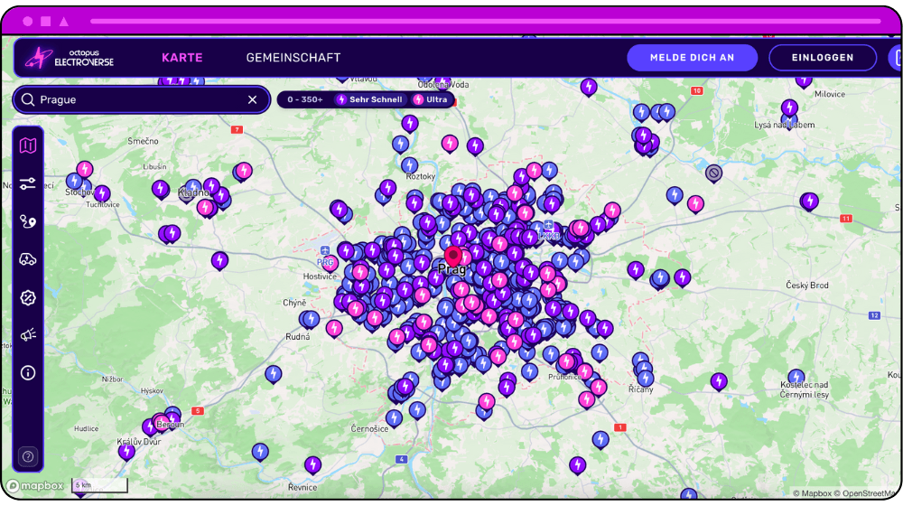
Task: Switch to the GEMEINSCHAFT tab
Action: click(293, 58)
